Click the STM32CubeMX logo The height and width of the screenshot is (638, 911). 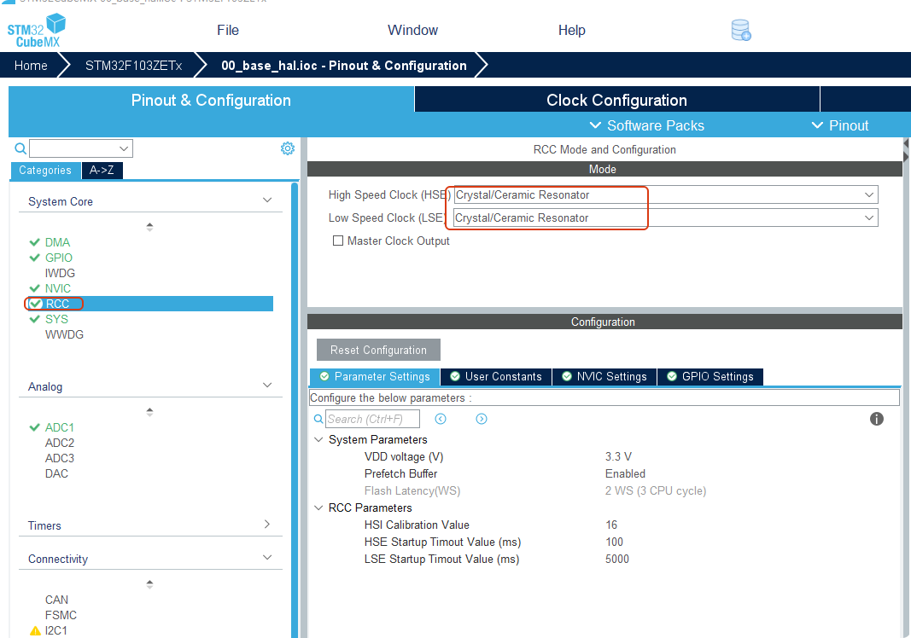point(36,31)
